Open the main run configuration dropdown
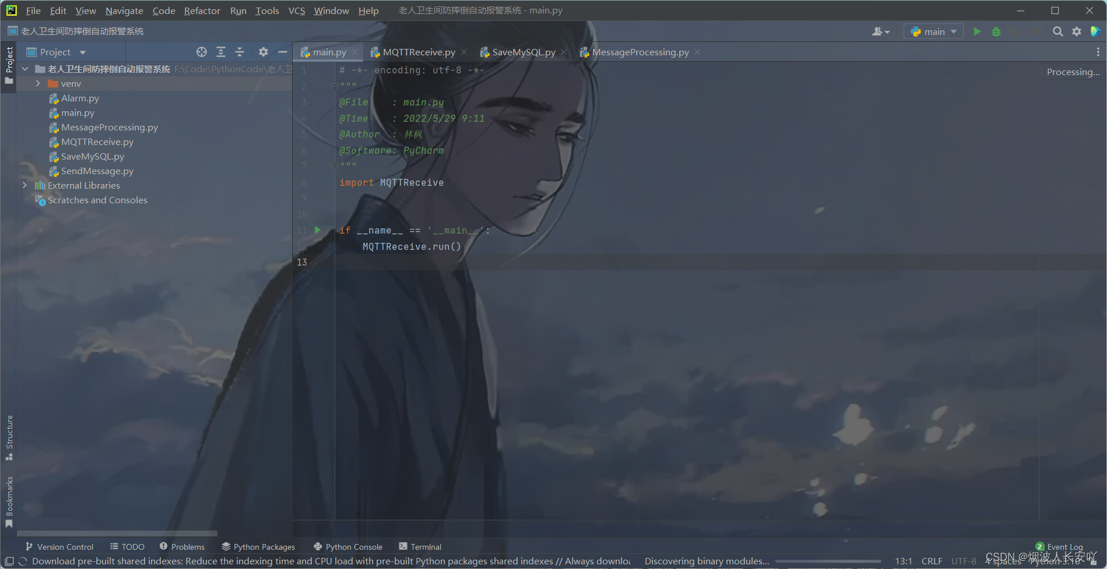1107x569 pixels. (933, 31)
